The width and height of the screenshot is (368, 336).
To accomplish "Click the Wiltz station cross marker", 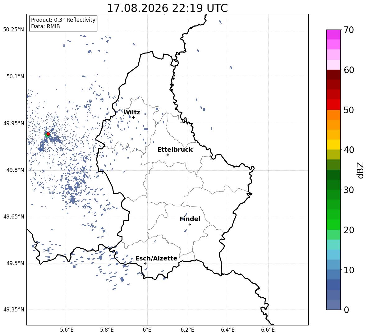I will tap(134, 117).
